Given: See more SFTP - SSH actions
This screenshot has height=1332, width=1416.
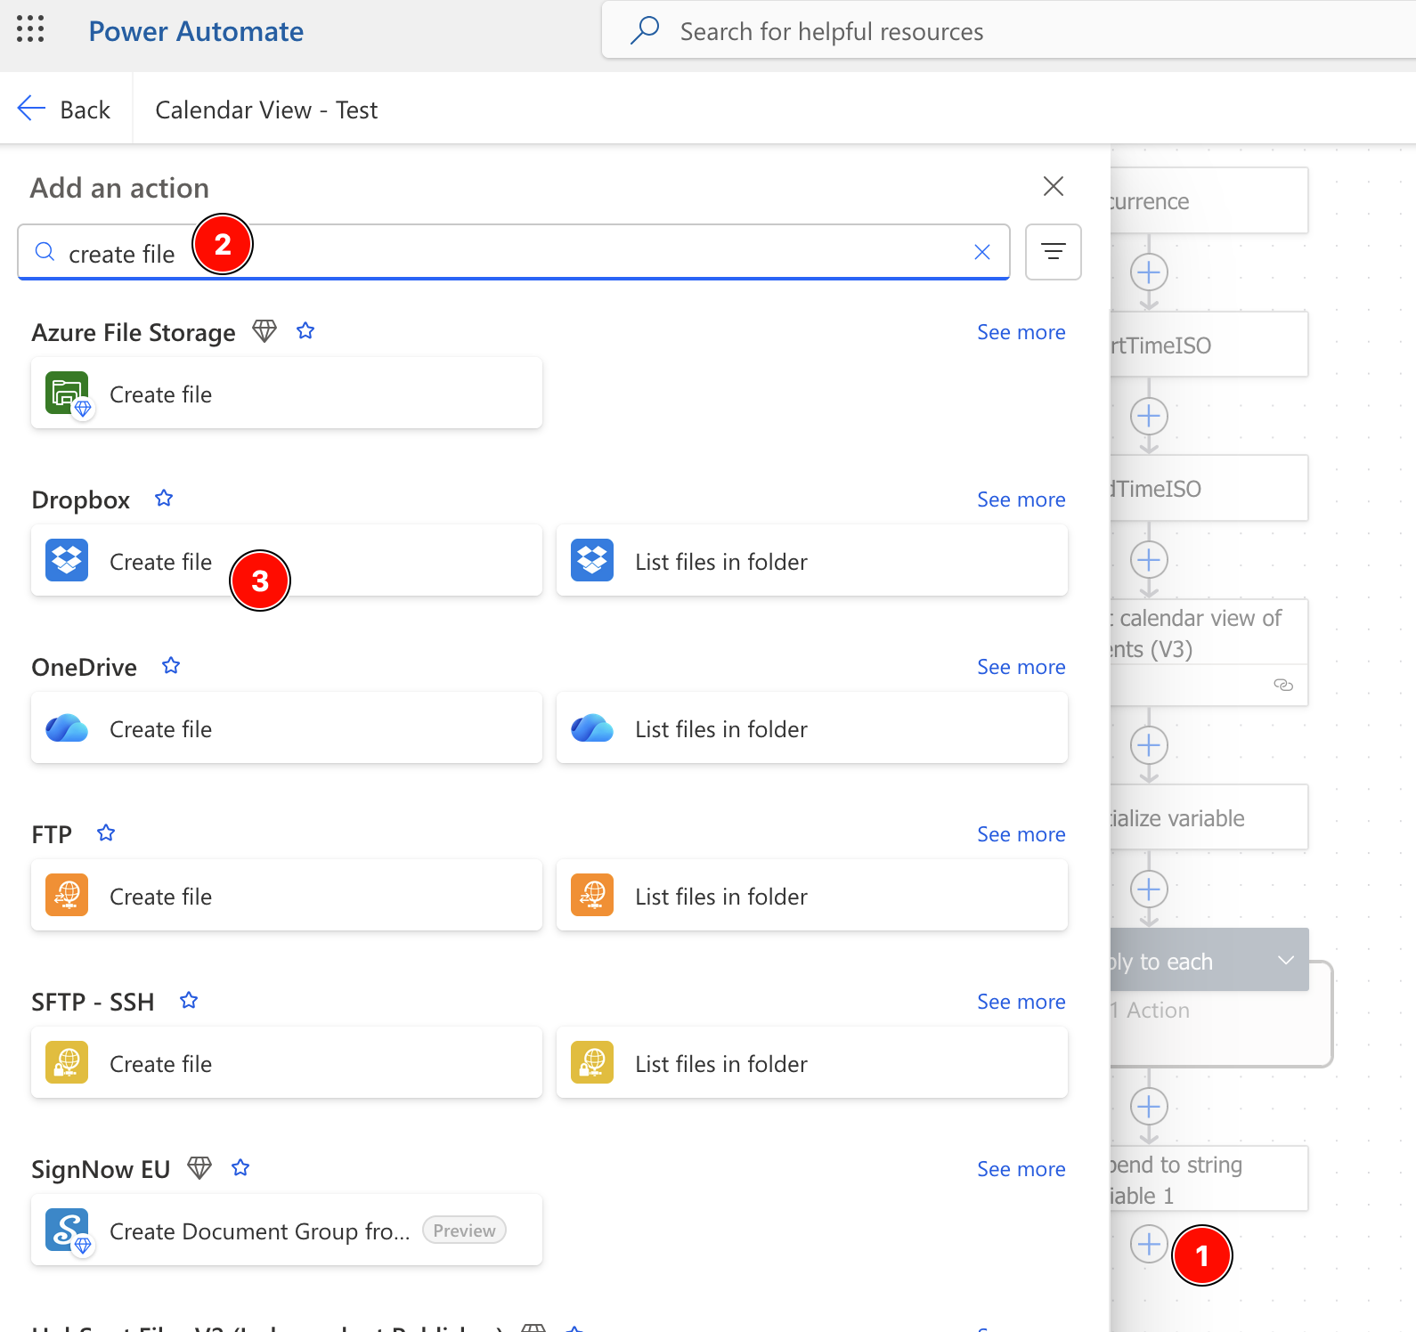Looking at the screenshot, I should coord(1021,1002).
